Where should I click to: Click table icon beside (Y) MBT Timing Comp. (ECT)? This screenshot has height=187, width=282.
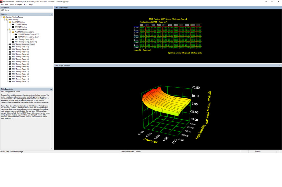16,37
